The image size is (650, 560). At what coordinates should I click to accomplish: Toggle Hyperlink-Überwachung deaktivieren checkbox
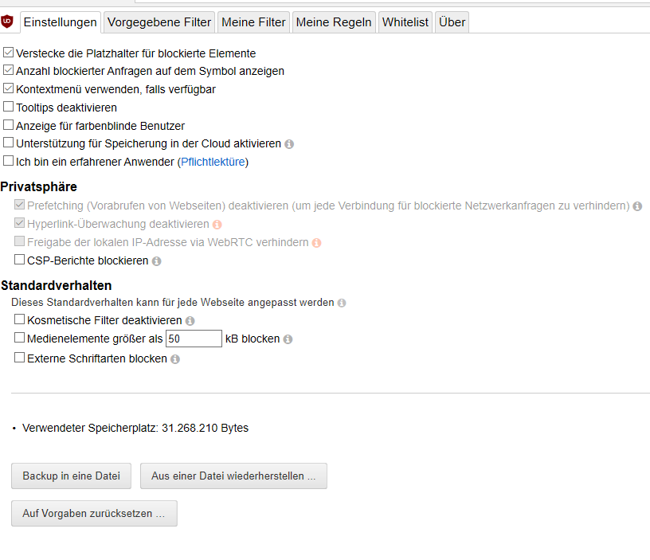click(x=19, y=223)
